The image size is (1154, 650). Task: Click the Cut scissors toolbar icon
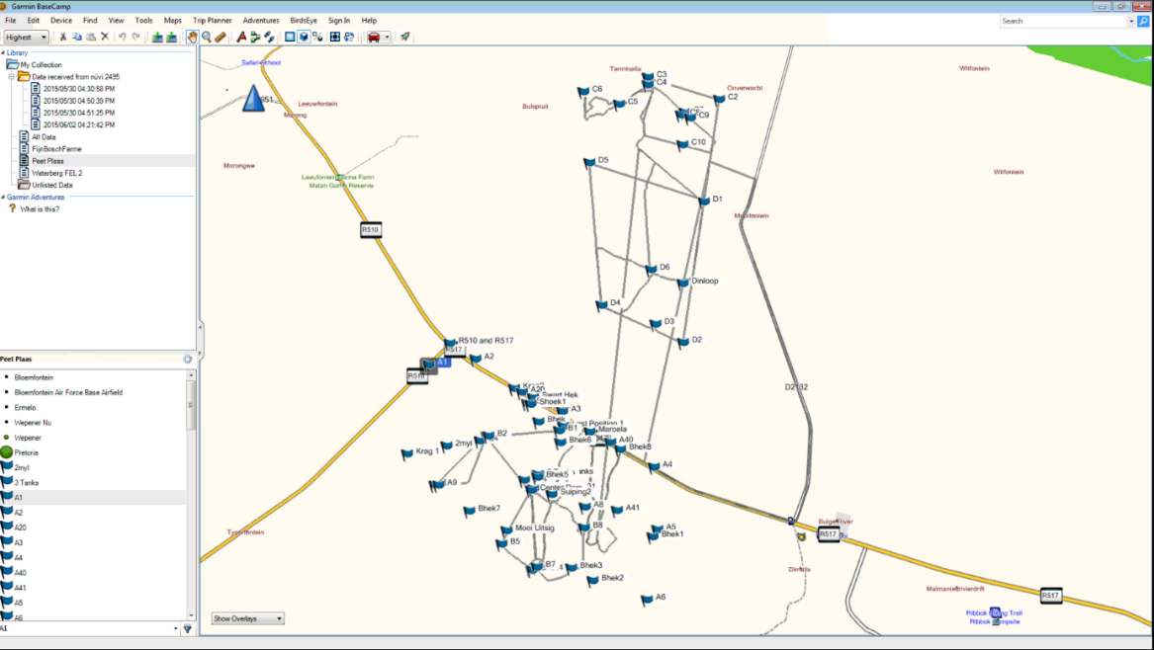(x=63, y=37)
